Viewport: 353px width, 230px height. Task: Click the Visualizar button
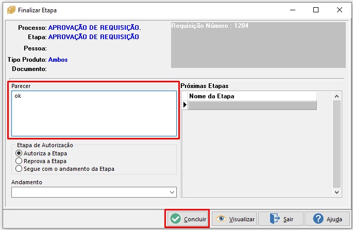[x=234, y=219]
